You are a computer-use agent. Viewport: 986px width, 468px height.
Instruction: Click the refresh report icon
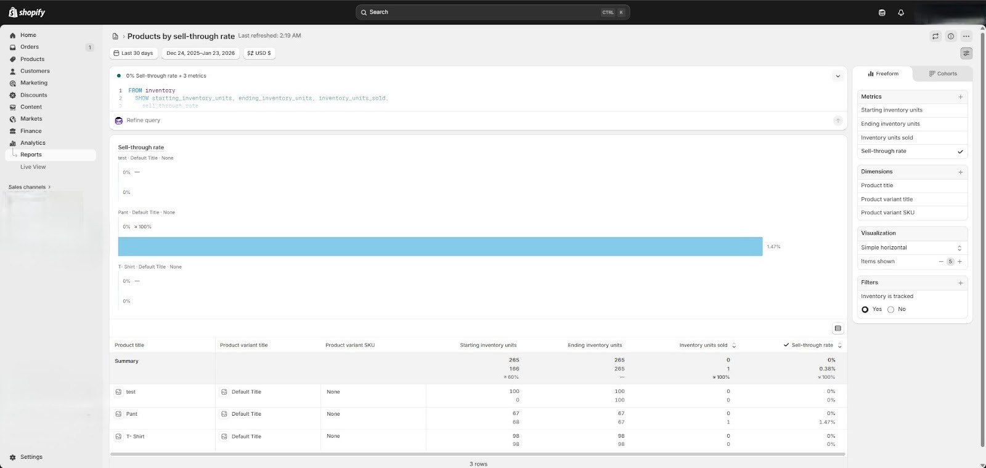935,36
